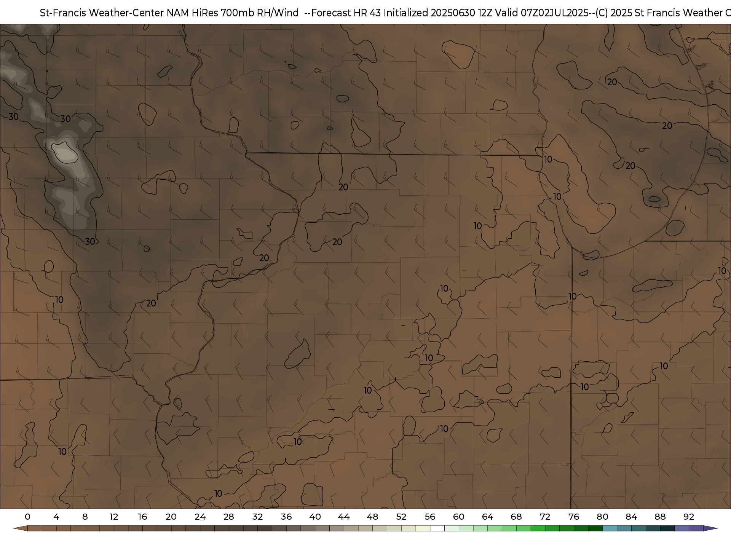Click colorbar legend label "88"
The width and height of the screenshot is (731, 533).
click(660, 517)
